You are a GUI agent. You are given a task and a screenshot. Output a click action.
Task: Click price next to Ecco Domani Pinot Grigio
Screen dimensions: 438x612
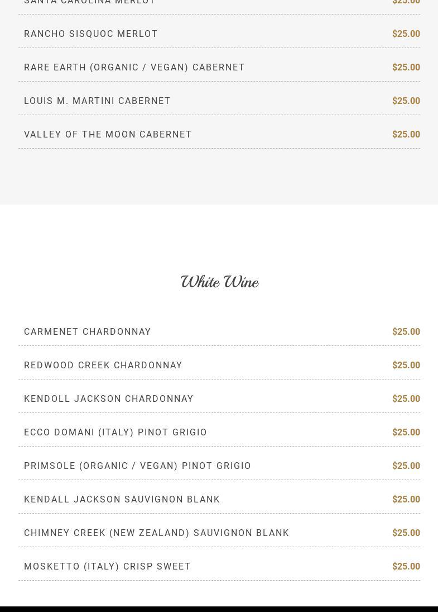click(x=406, y=433)
